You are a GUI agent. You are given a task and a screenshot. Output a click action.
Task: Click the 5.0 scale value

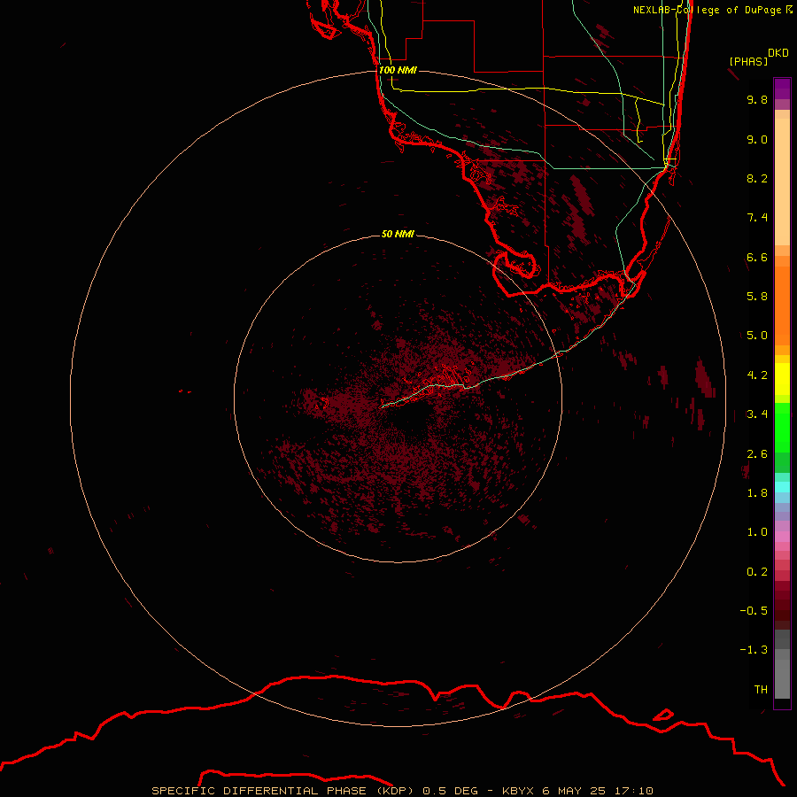pos(757,336)
